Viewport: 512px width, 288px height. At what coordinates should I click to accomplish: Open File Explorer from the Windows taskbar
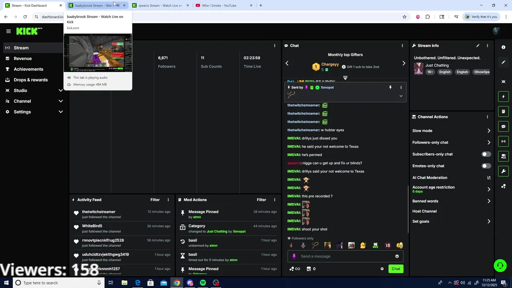tap(124, 283)
